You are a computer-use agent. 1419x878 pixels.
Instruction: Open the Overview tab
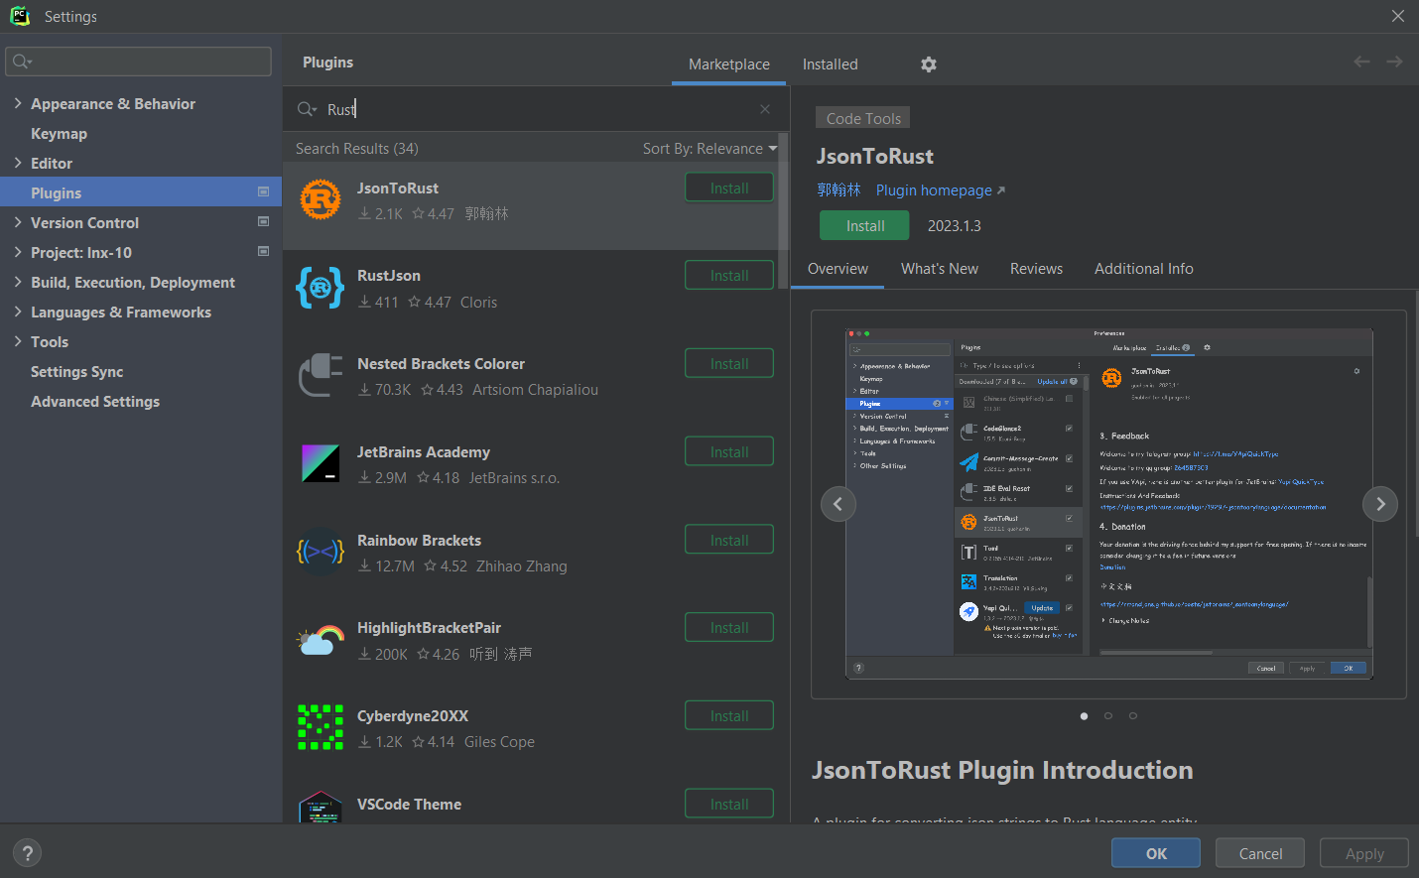coord(838,269)
